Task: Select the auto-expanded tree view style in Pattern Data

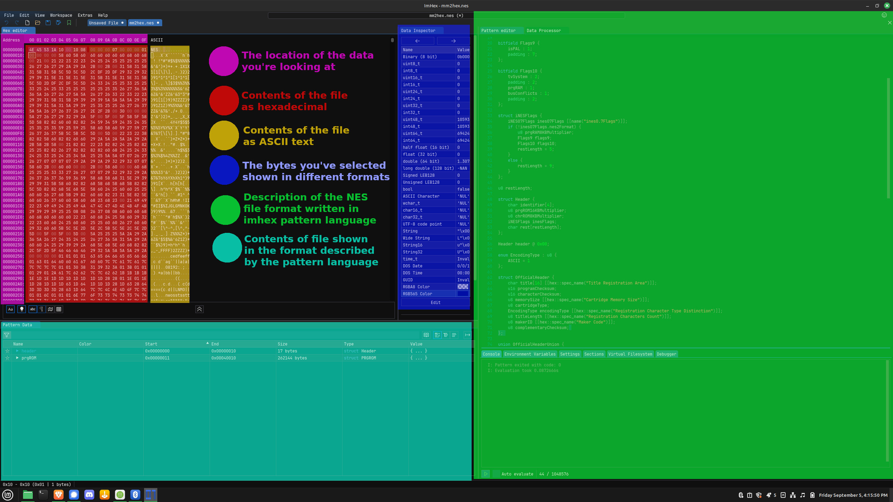Action: point(446,335)
